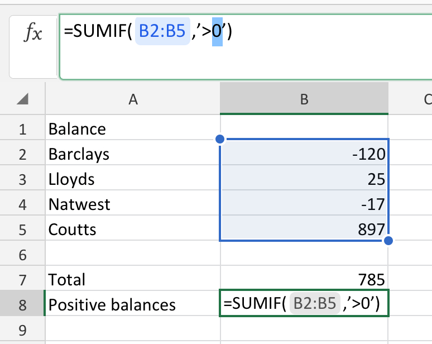Screen dimensions: 432x344
Task: Click the SUMIF formula in cell B8
Action: pos(304,303)
